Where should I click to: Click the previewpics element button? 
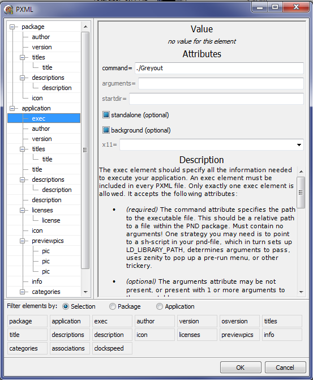click(x=239, y=335)
